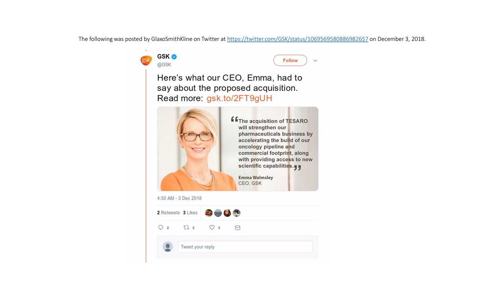Viewport: 504px width, 283px height.
Task: Click into the Tweet your reply field
Action: (x=245, y=247)
